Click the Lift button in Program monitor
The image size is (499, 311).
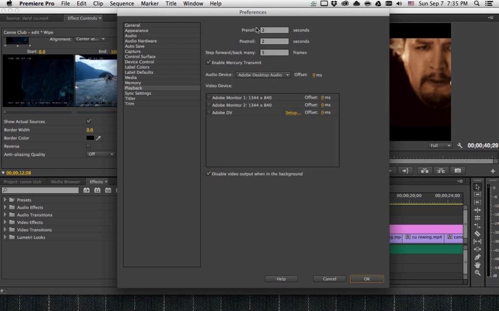pos(425,171)
